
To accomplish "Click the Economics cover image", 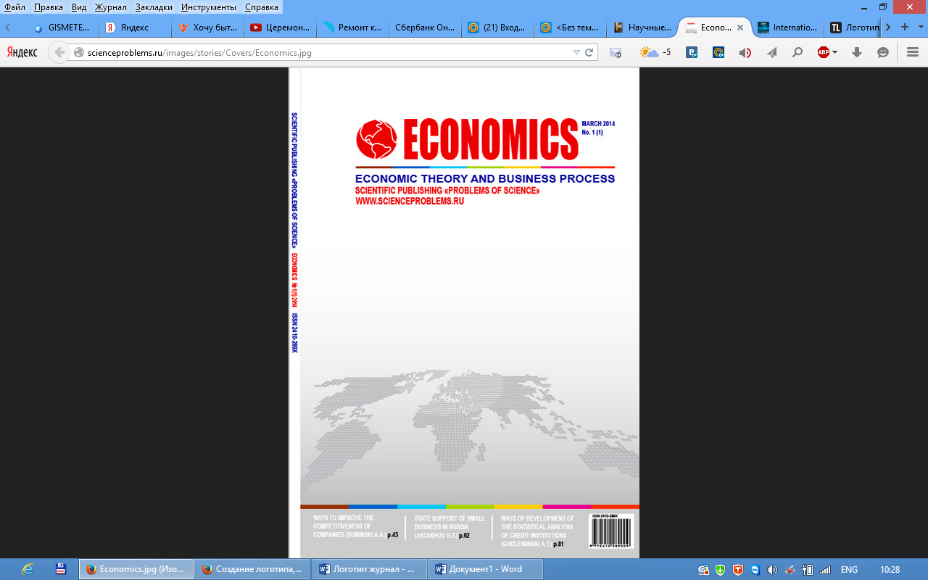I will (x=464, y=312).
